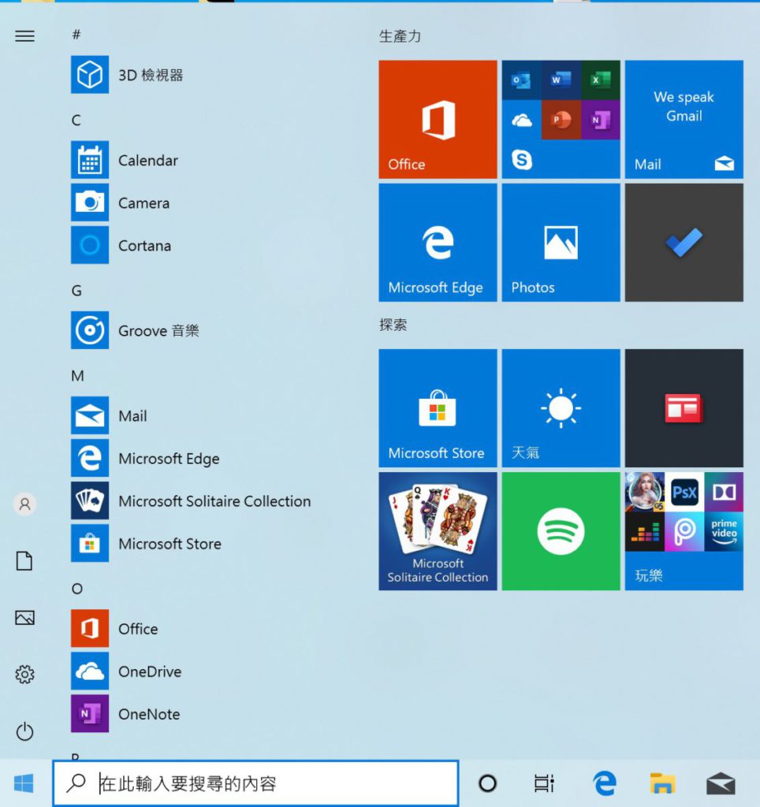
Task: Open OneDrive cloud in the tile group
Action: [521, 120]
